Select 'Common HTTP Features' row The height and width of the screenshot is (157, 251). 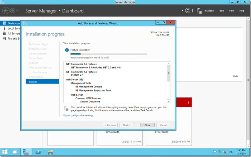(x=88, y=98)
